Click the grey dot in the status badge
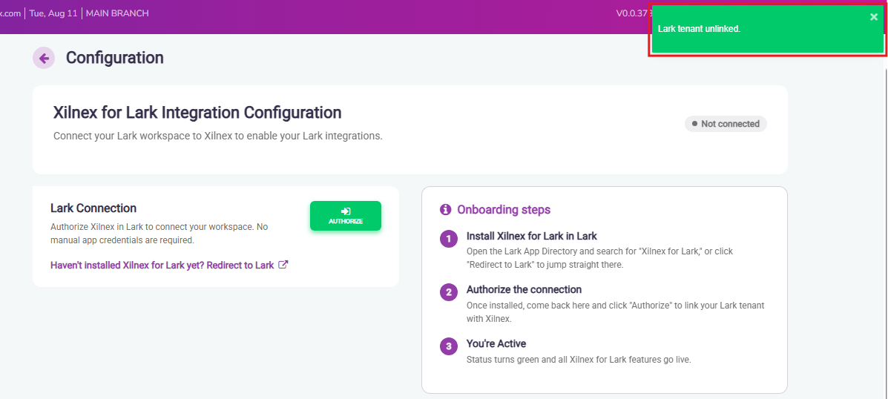 (694, 123)
